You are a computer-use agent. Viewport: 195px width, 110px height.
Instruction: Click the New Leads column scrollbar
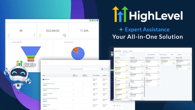point(129,85)
